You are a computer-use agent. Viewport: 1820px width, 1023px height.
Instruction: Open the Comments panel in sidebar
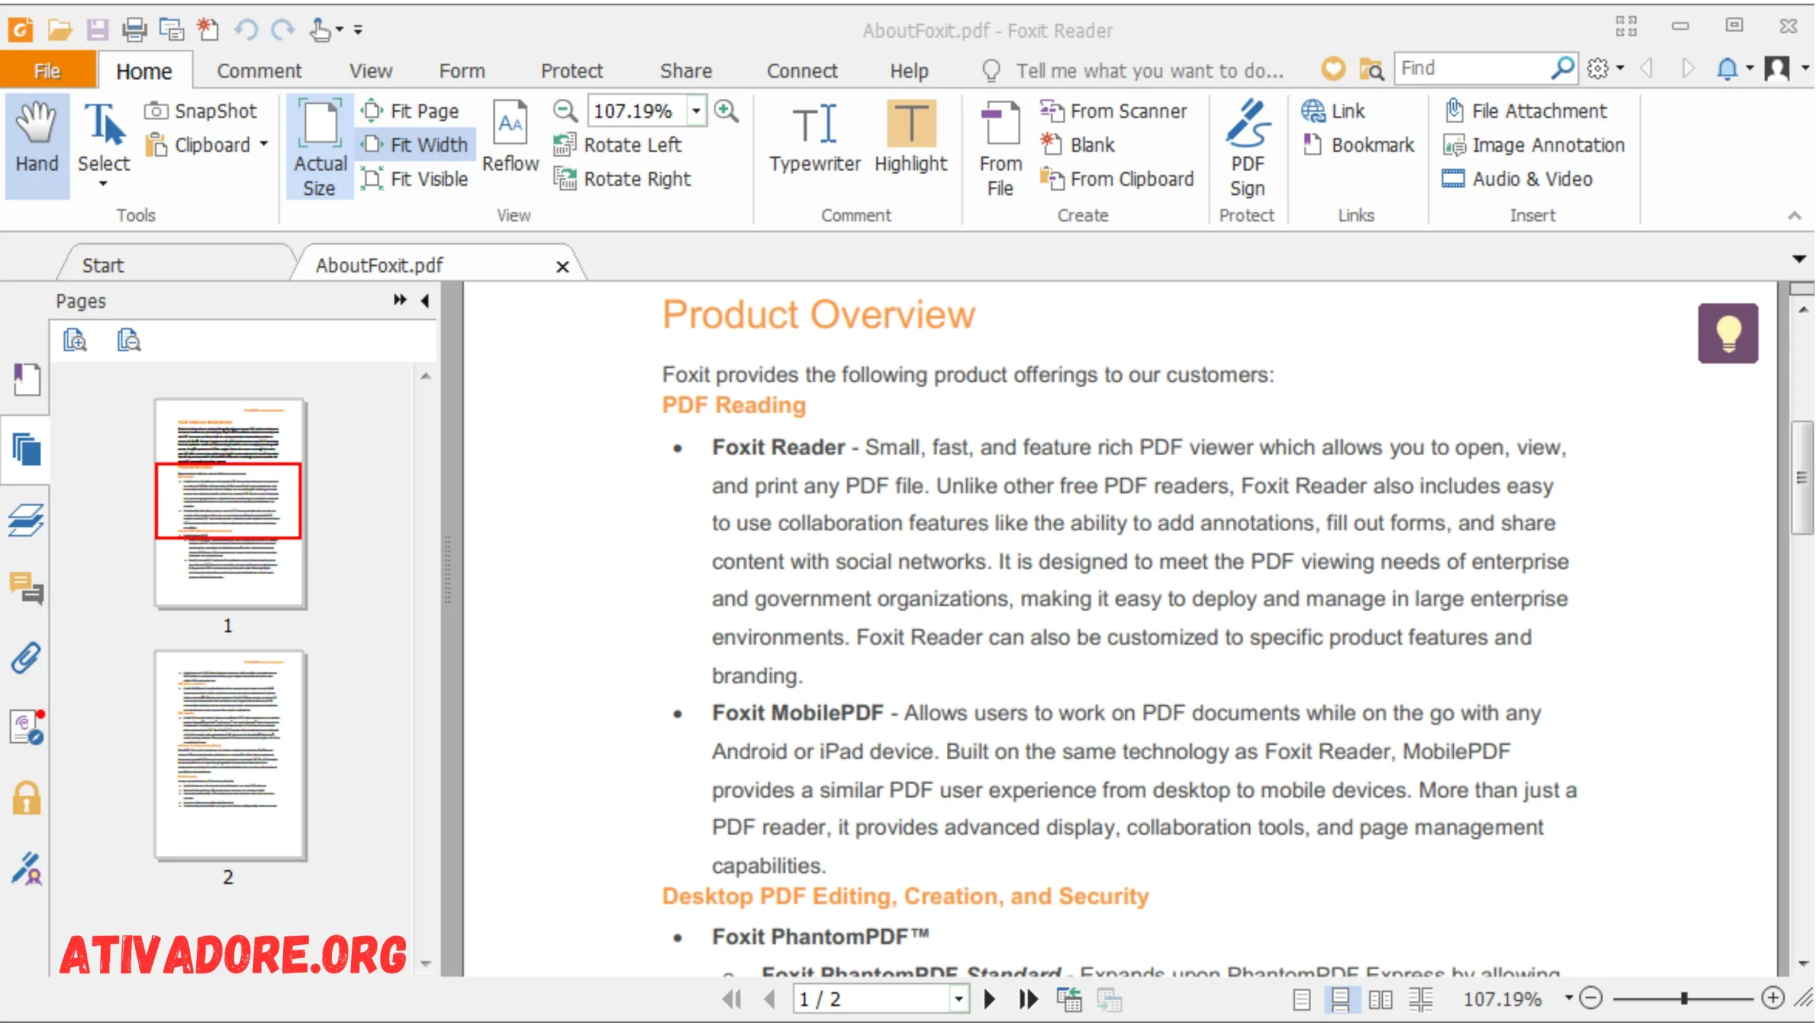coord(27,589)
